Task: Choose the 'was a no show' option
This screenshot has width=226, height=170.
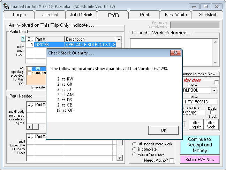Action: [x=134, y=154]
